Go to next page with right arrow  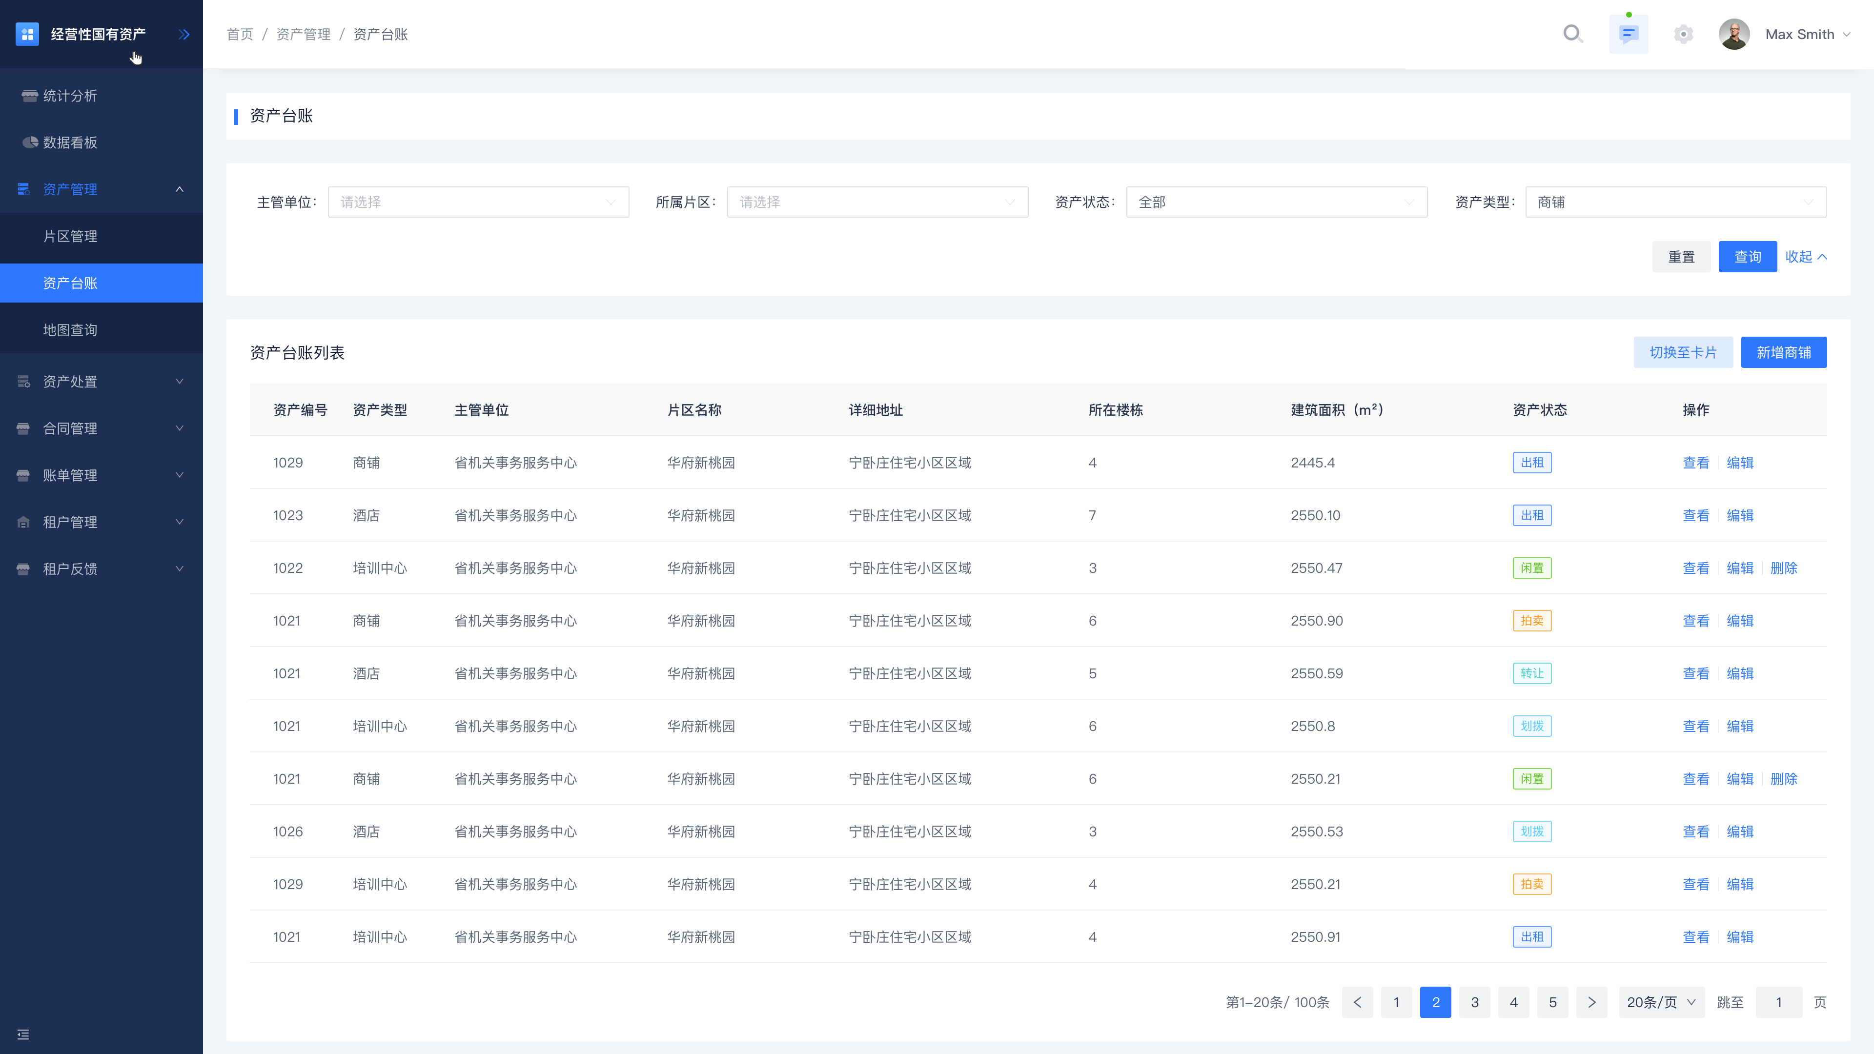(1592, 1002)
